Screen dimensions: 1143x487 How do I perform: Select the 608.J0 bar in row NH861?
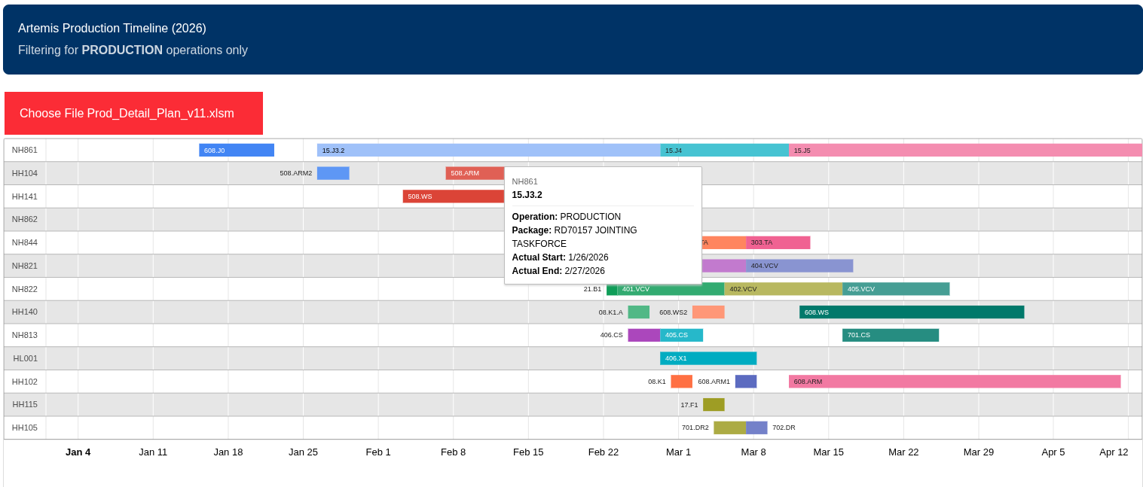coord(237,151)
